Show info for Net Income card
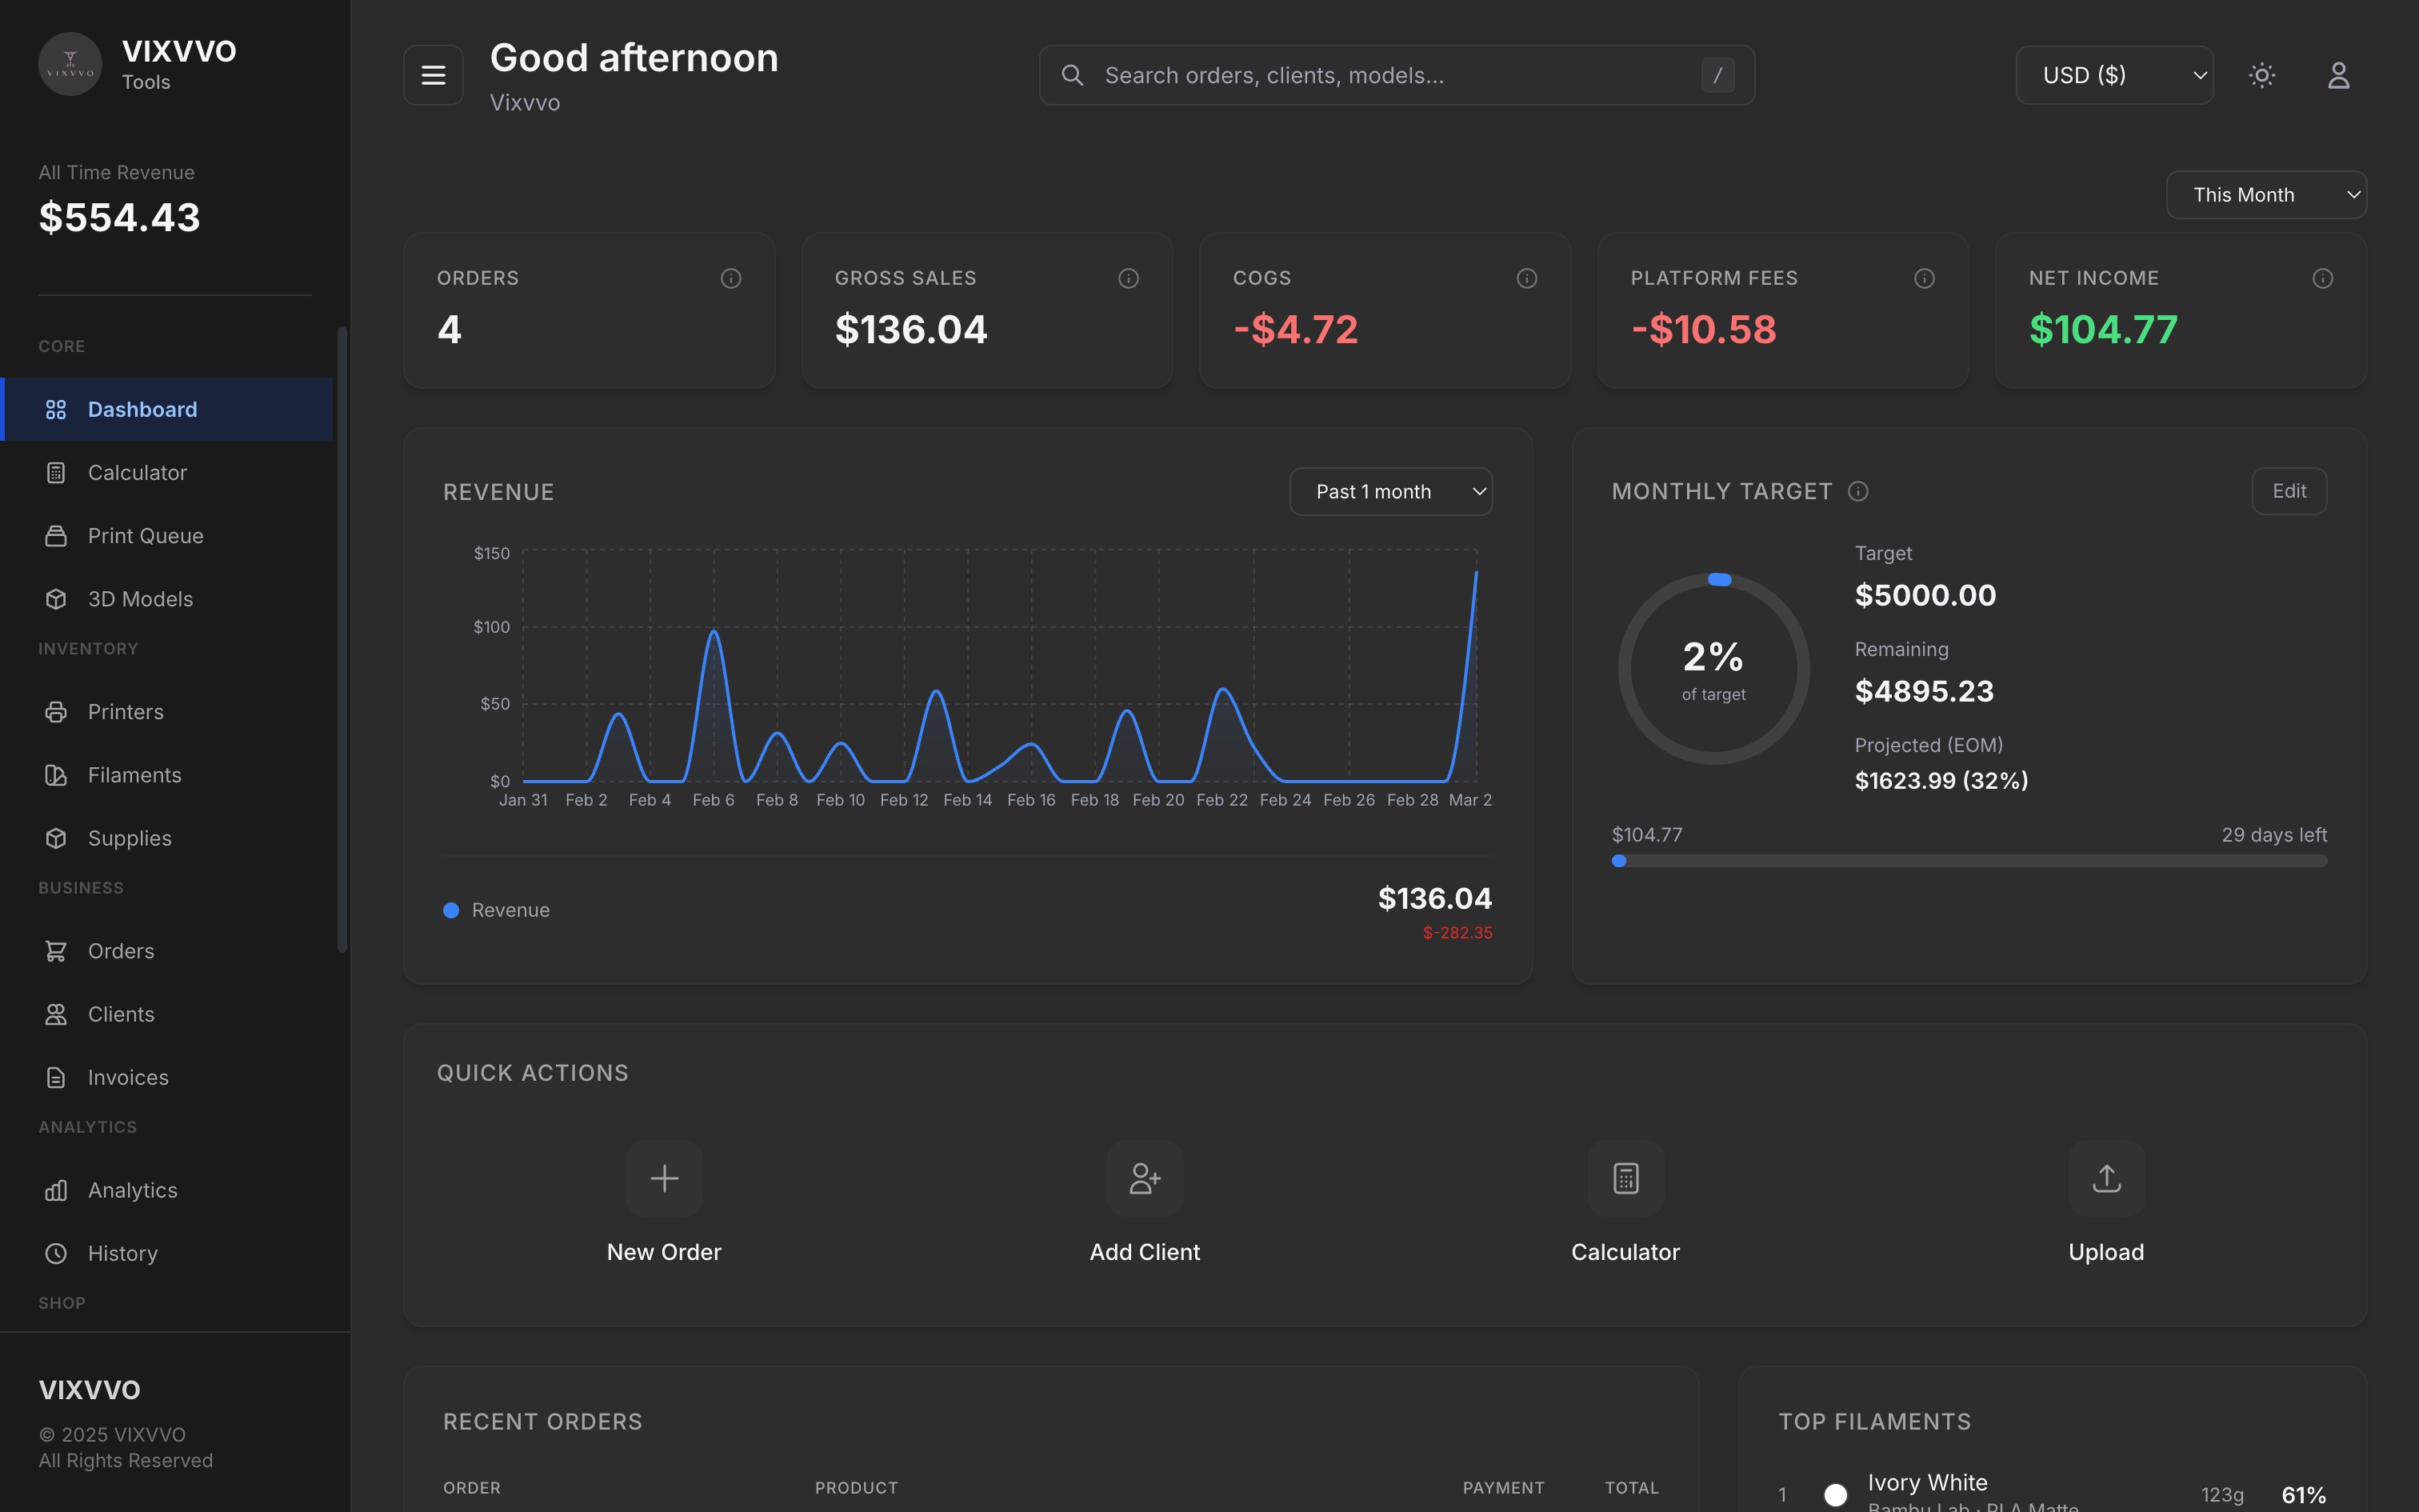Viewport: 2419px width, 1512px height. tap(2322, 278)
